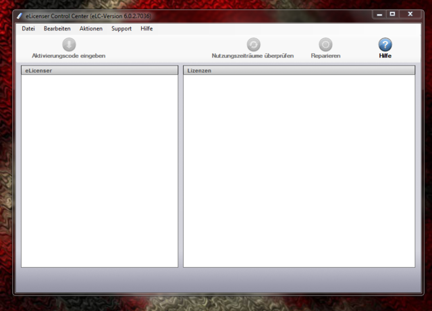Click the blue Hilfe question mark icon
Image resolution: width=432 pixels, height=311 pixels.
click(385, 45)
